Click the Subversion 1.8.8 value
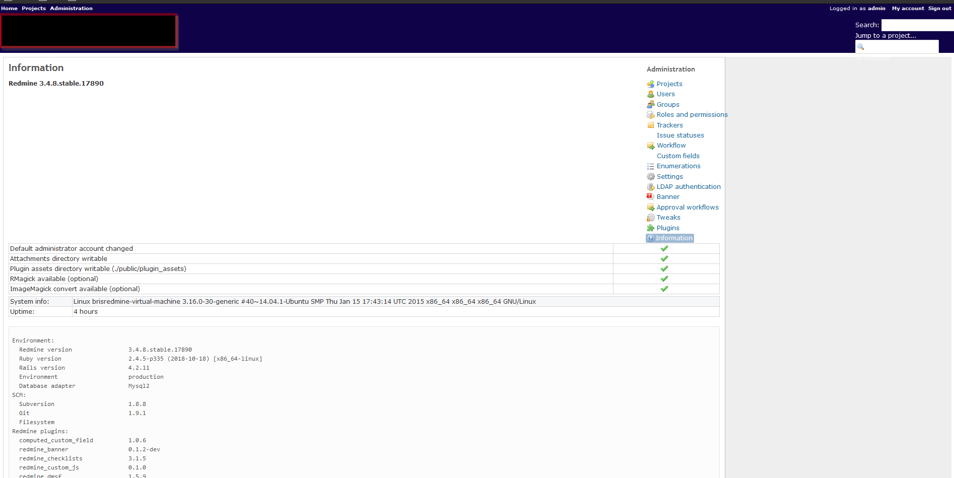 pyautogui.click(x=137, y=404)
